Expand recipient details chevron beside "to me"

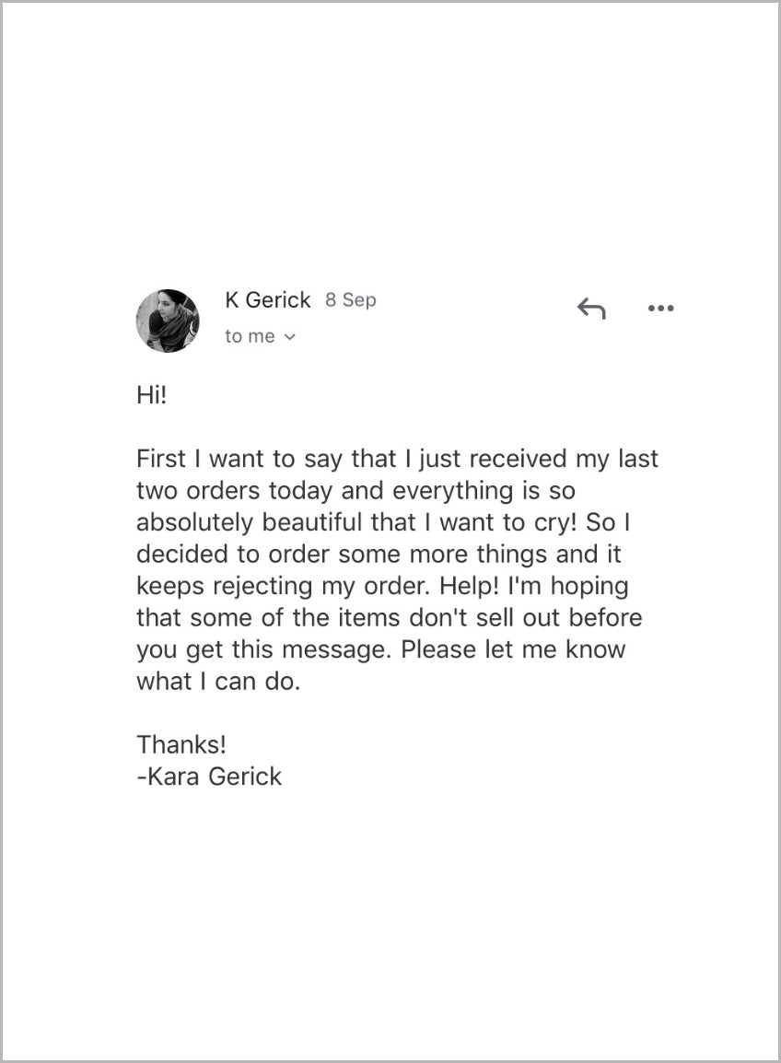pyautogui.click(x=289, y=337)
